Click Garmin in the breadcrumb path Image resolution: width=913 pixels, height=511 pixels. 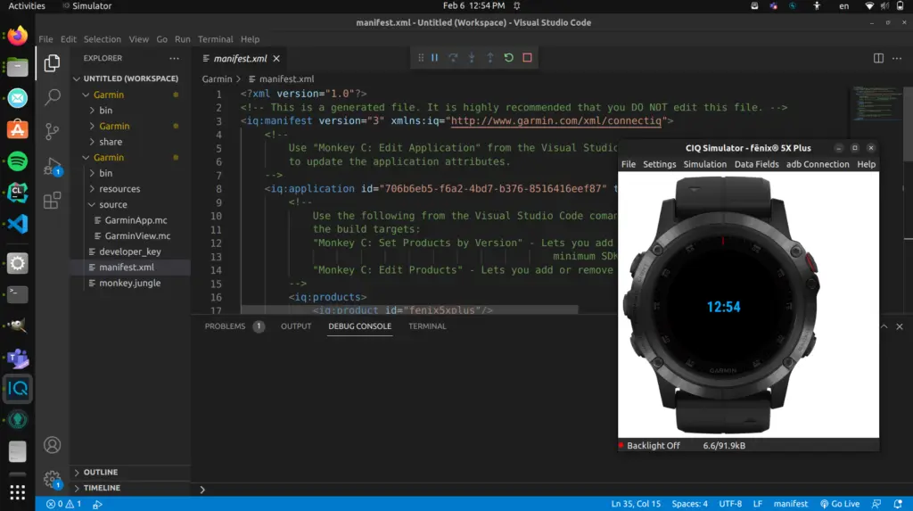click(217, 78)
